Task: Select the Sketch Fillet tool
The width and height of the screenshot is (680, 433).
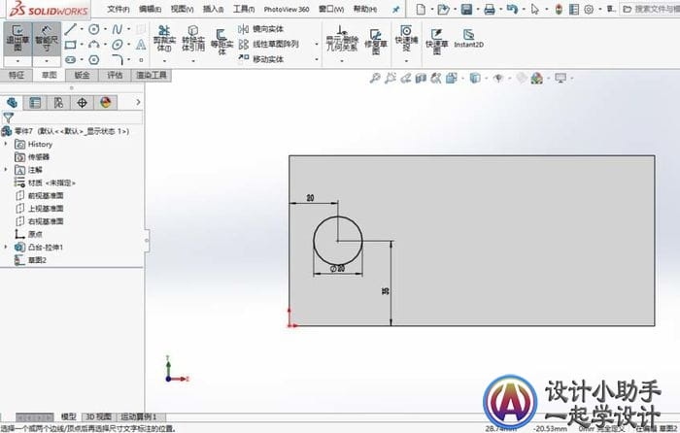Action: [118, 60]
